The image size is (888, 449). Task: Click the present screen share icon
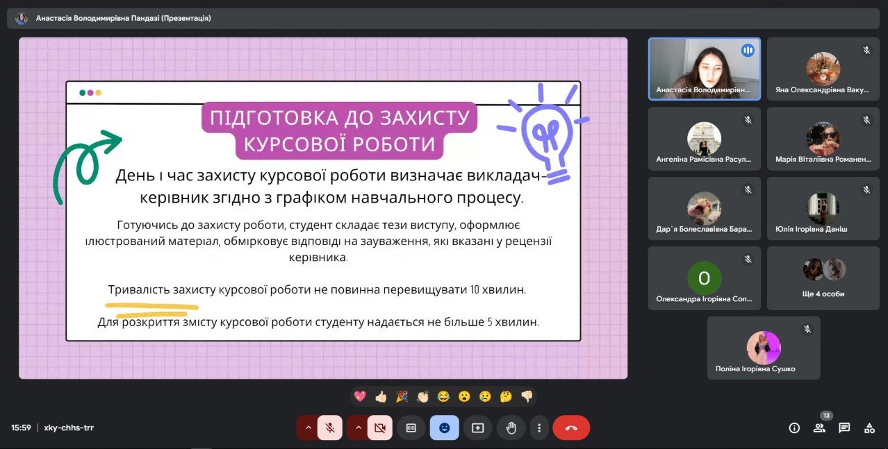[478, 428]
